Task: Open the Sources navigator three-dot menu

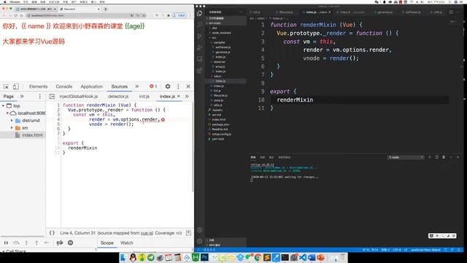Action: pos(40,96)
